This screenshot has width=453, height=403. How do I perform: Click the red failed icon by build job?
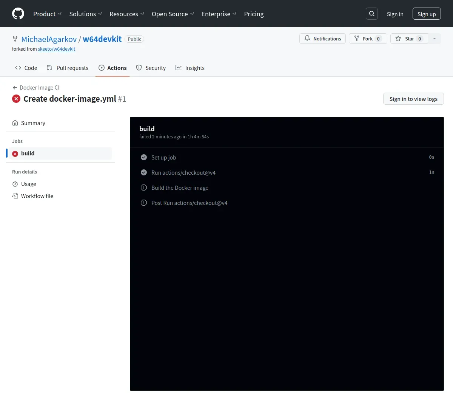click(15, 153)
